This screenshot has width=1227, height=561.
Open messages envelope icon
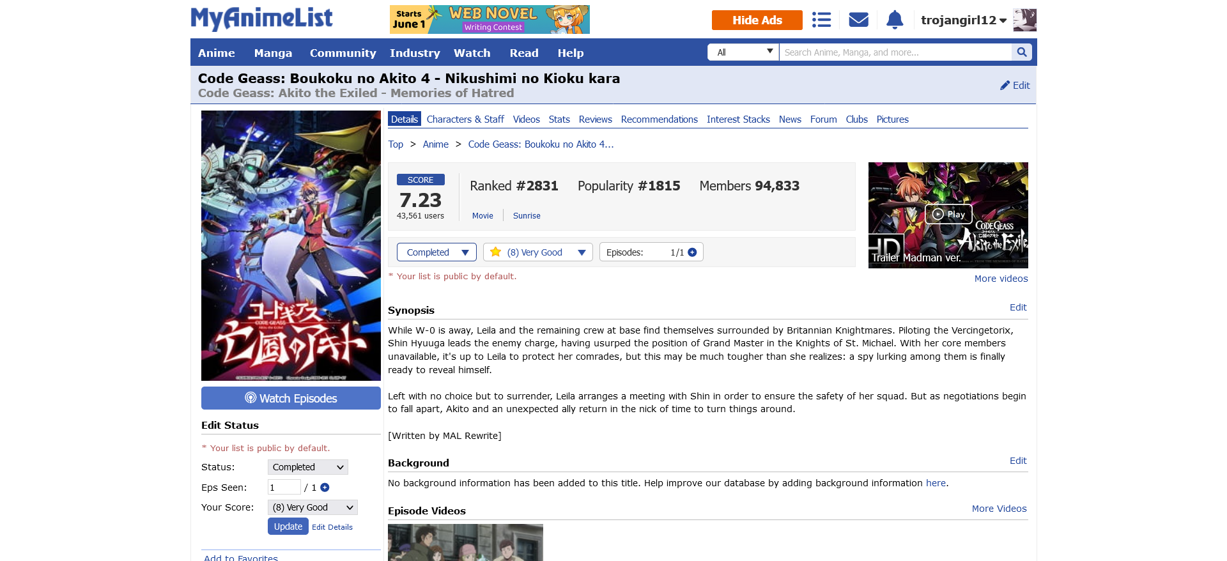858,20
